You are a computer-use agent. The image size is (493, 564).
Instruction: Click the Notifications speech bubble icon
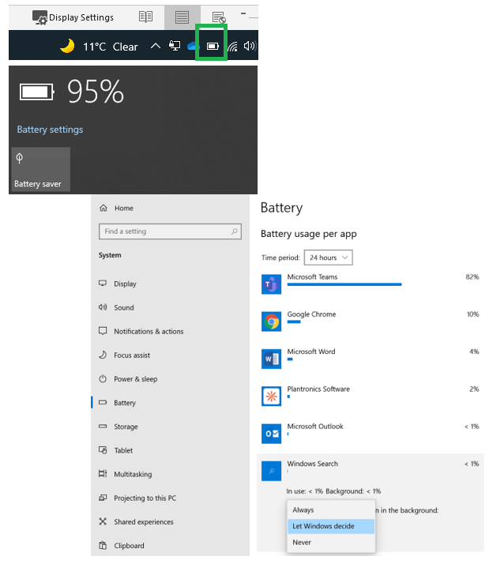click(x=103, y=331)
